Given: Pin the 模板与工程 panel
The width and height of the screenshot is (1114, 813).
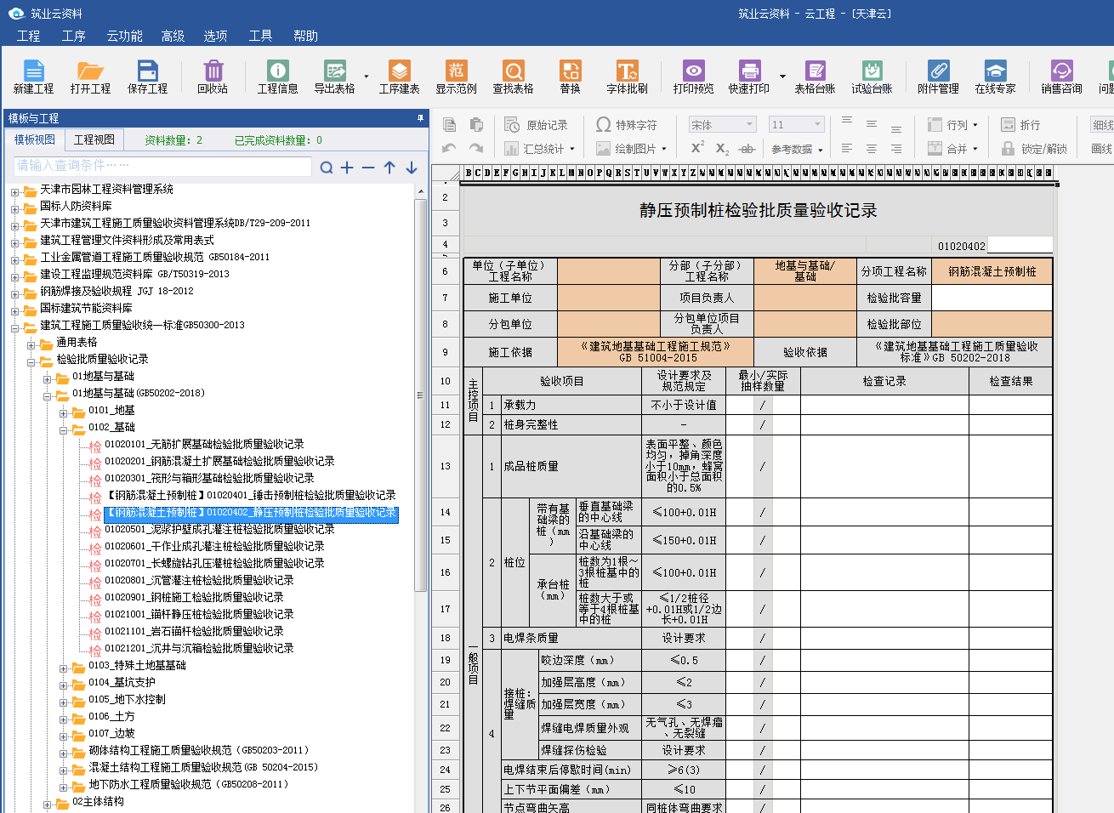Looking at the screenshot, I should click(x=420, y=118).
